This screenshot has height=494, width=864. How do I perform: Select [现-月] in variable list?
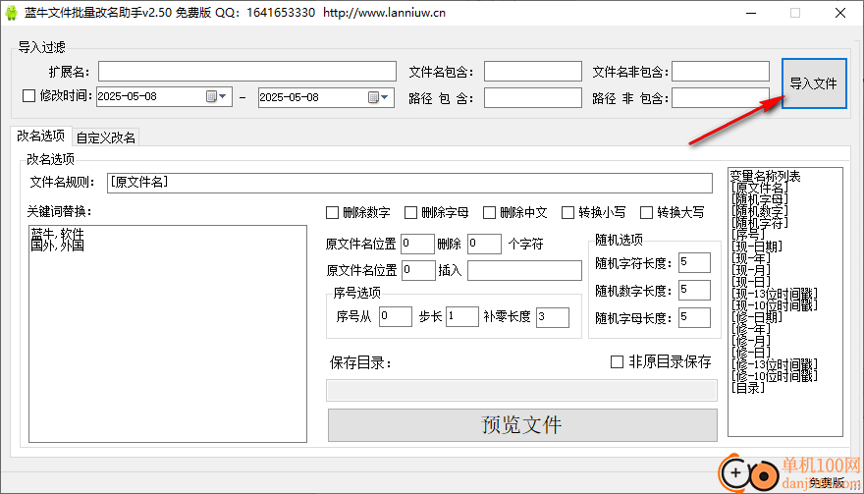750,270
